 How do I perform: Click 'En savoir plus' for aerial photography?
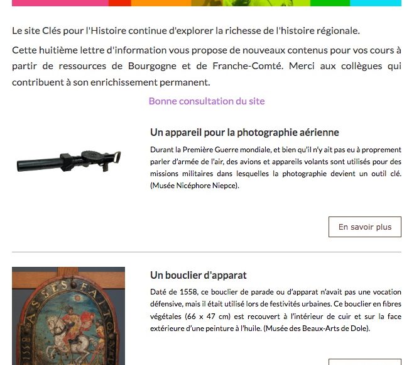tap(365, 227)
